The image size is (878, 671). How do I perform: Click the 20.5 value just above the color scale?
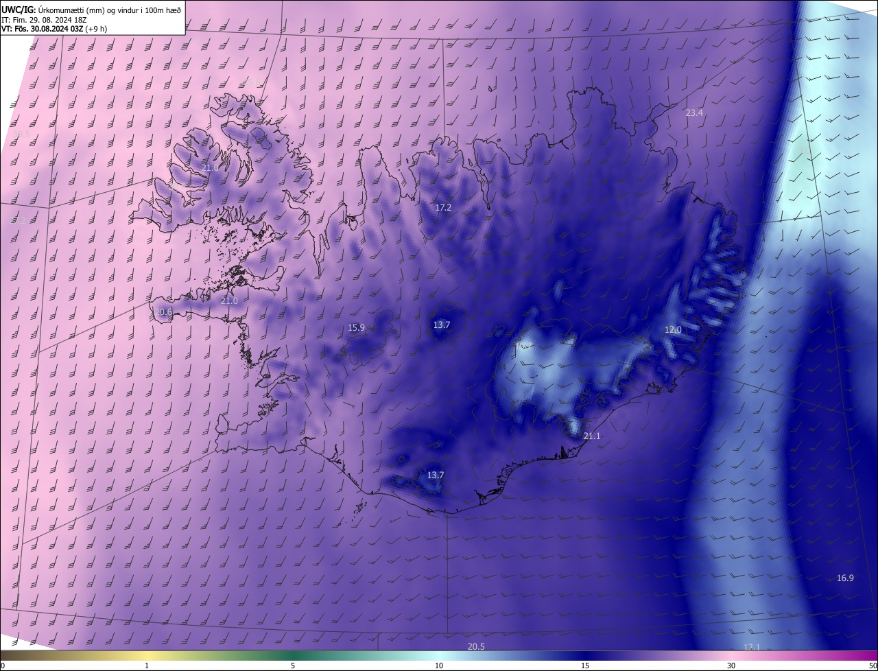(x=476, y=646)
